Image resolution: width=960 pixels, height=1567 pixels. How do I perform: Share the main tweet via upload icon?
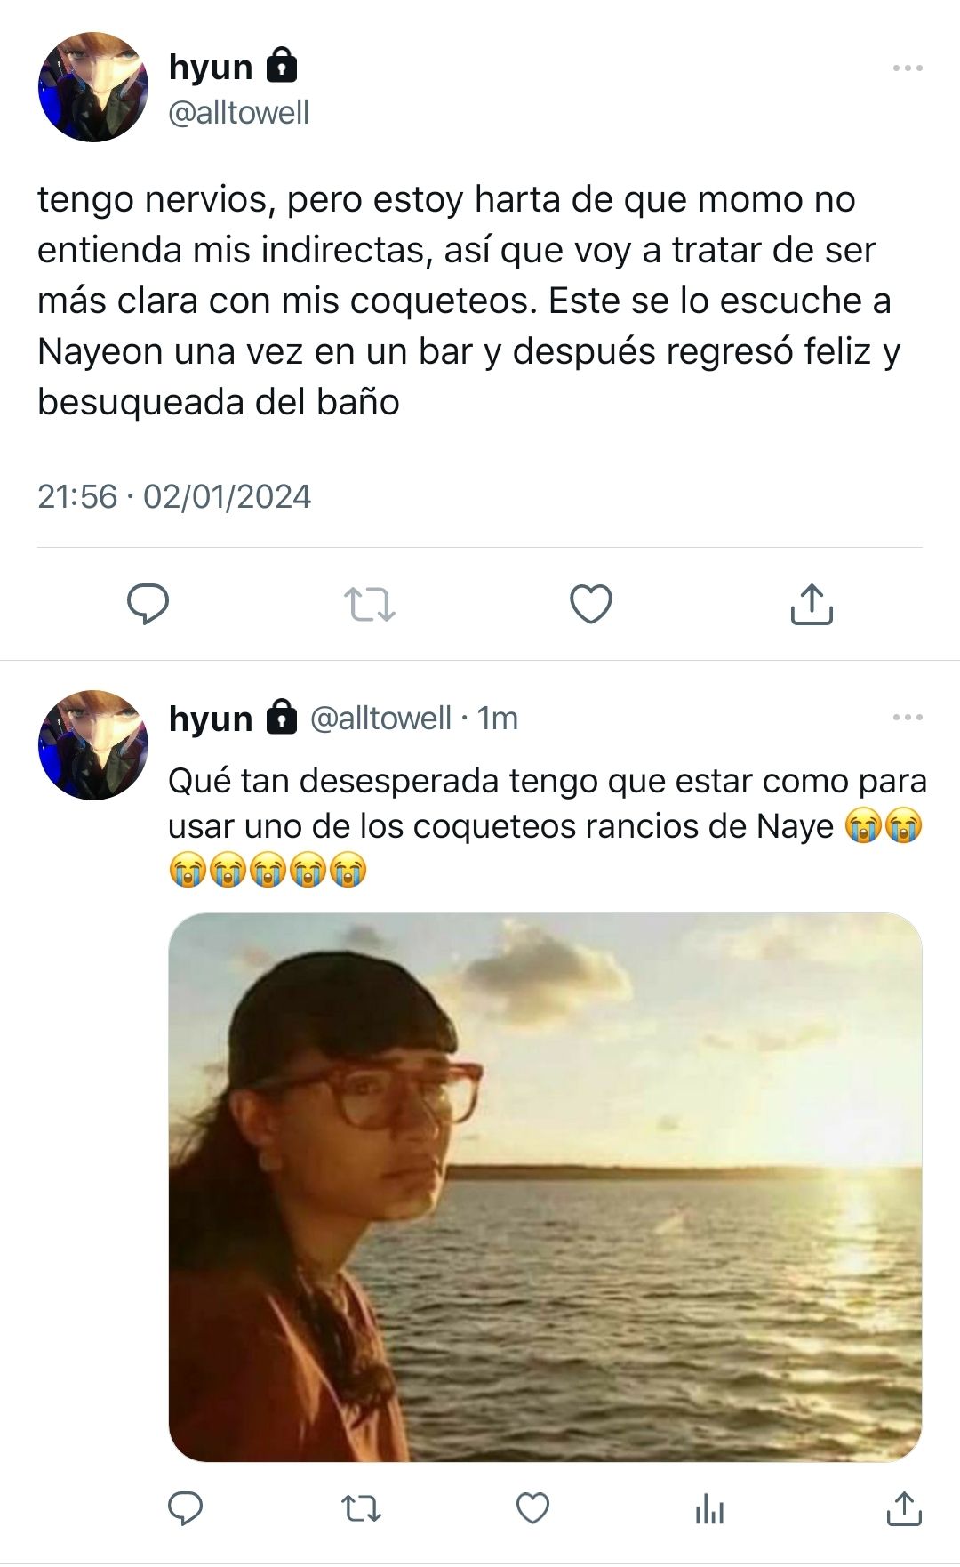812,605
